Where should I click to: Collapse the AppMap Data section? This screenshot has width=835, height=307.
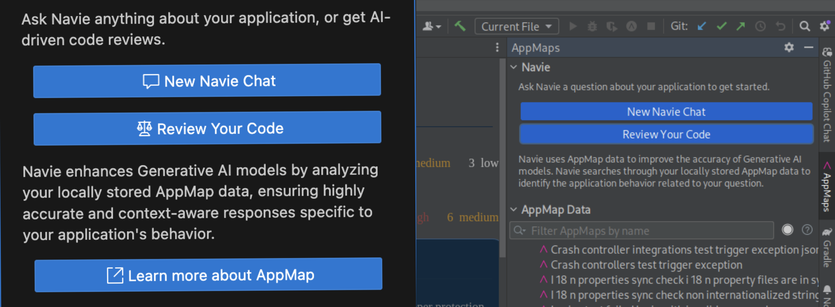click(x=514, y=209)
